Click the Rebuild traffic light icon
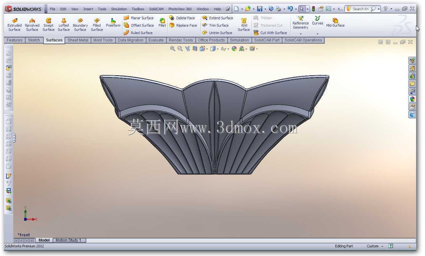 click(x=313, y=9)
